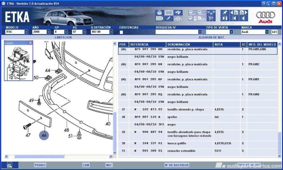Launch the ELSA link icon
This screenshot has height=170, width=283.
(193, 13)
